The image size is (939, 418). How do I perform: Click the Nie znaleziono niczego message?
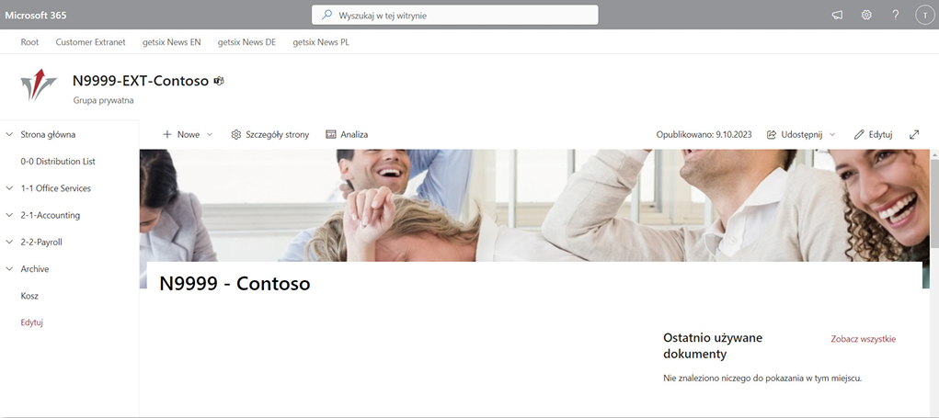pyautogui.click(x=762, y=378)
